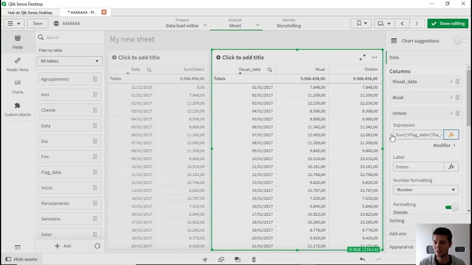This screenshot has height=265, width=472.
Task: Refresh the fields list
Action: pos(97,246)
